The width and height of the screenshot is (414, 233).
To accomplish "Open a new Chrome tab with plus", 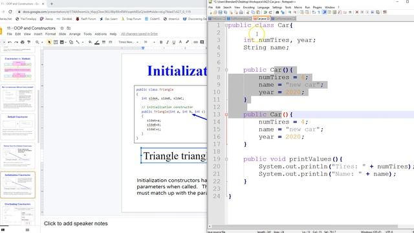I will click(x=52, y=4).
